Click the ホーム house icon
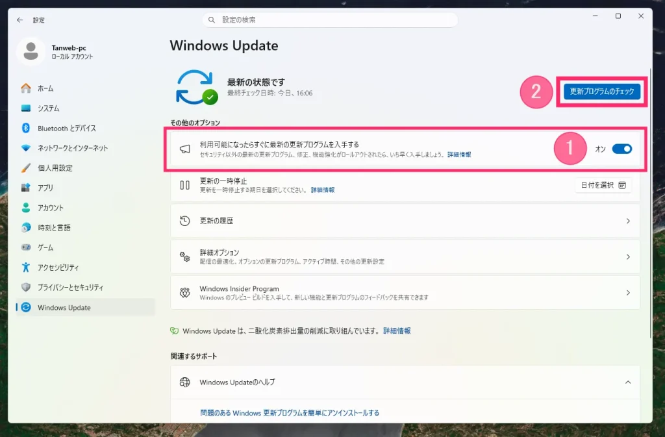 point(26,88)
